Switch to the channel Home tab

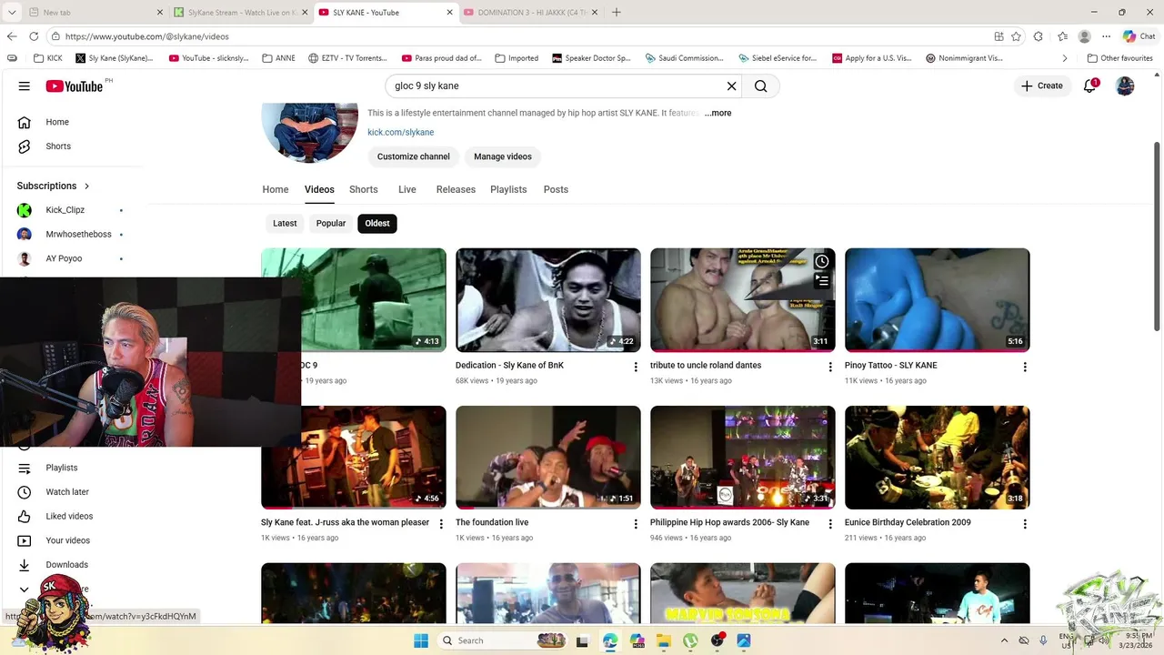click(x=276, y=189)
